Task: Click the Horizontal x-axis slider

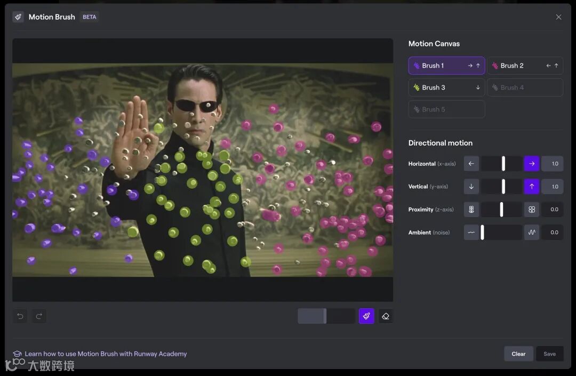Action: (502, 164)
